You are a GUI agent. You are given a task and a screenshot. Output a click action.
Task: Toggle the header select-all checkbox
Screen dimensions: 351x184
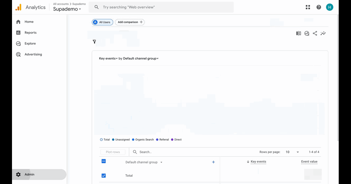tap(104, 161)
